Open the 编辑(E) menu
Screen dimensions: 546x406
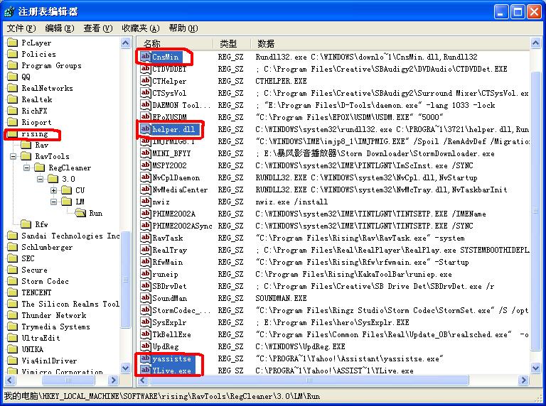60,28
